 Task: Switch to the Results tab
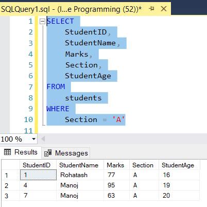click(21, 152)
